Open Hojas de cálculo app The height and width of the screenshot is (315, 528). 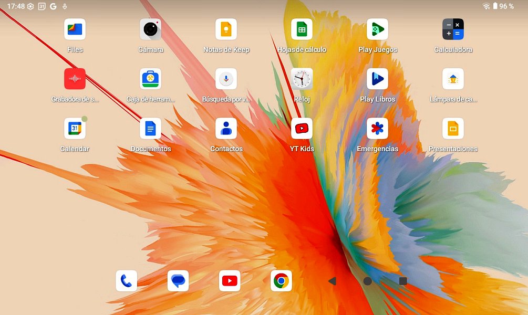[302, 29]
